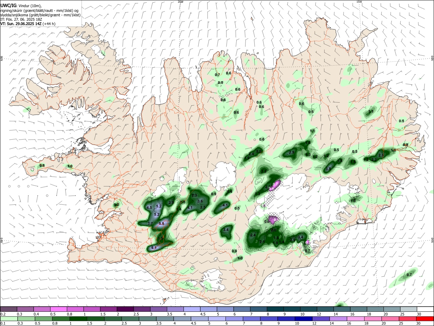This screenshot has width=434, height=326.
Task: Pick the bright pink 0.5–0.8 swatch, upper legend row
Action: click(x=58, y=309)
